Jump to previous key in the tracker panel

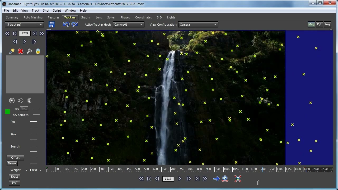15,34
